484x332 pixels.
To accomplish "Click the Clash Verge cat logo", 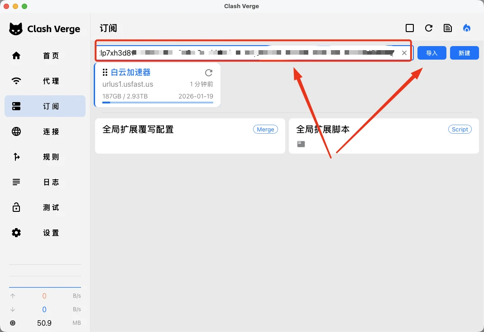I will pyautogui.click(x=16, y=28).
